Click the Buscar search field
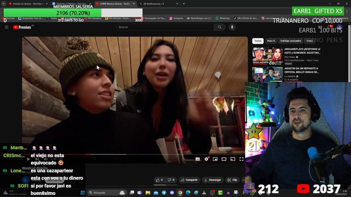This screenshot has width=351, height=197. coord(165,27)
